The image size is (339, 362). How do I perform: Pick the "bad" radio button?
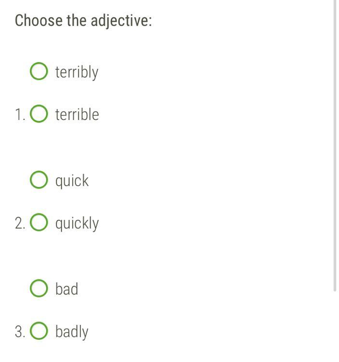39,288
